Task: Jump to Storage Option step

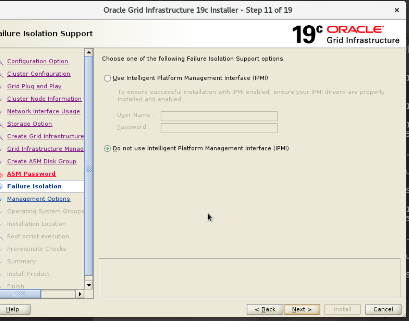Action: pos(30,124)
